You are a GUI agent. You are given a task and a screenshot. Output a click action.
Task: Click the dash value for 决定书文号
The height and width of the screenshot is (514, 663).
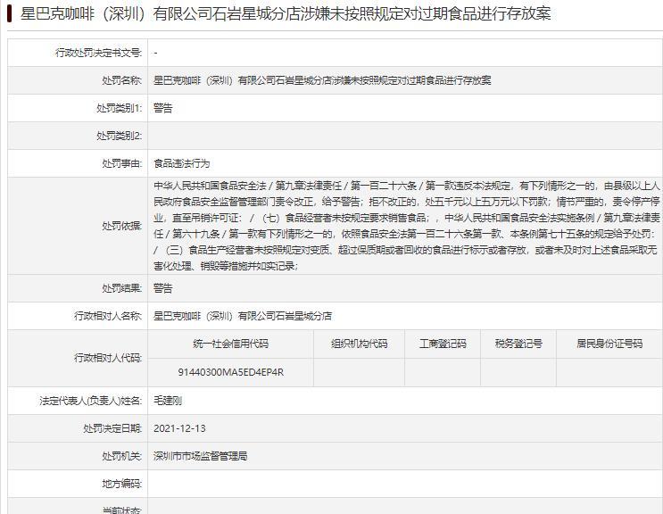click(156, 53)
